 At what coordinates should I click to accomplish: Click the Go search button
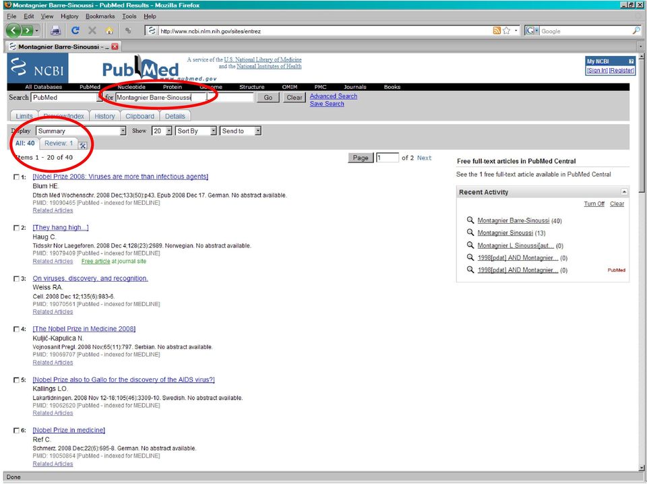[268, 97]
